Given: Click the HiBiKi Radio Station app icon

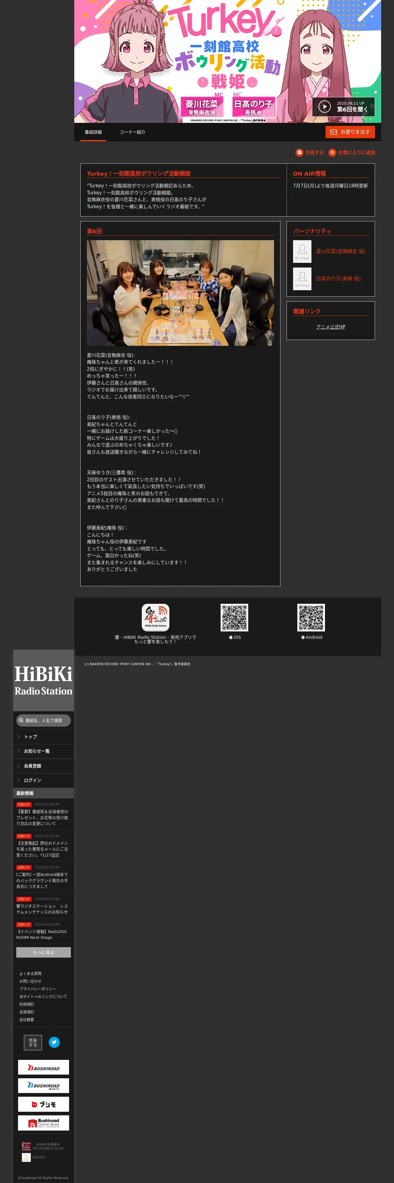Looking at the screenshot, I should (156, 617).
